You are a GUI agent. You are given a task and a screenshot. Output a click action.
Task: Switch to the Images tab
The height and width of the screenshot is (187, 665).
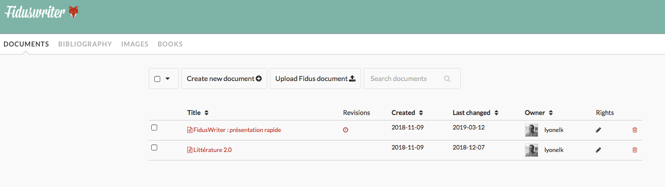click(135, 44)
